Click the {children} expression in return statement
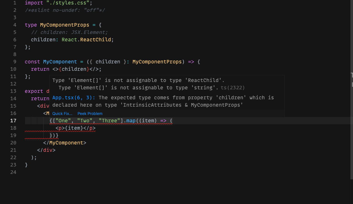The height and width of the screenshot is (204, 353). point(74,69)
